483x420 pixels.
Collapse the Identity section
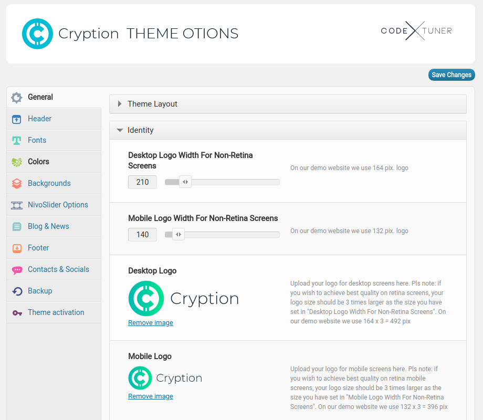point(140,130)
